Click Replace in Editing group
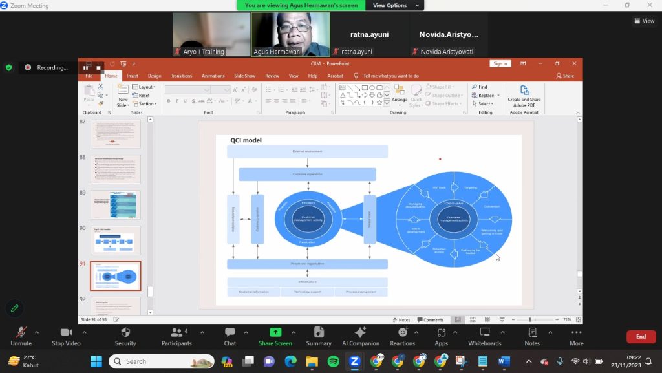 tap(486, 96)
